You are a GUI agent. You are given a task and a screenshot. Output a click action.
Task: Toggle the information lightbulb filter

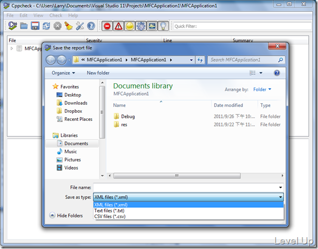(x=163, y=26)
